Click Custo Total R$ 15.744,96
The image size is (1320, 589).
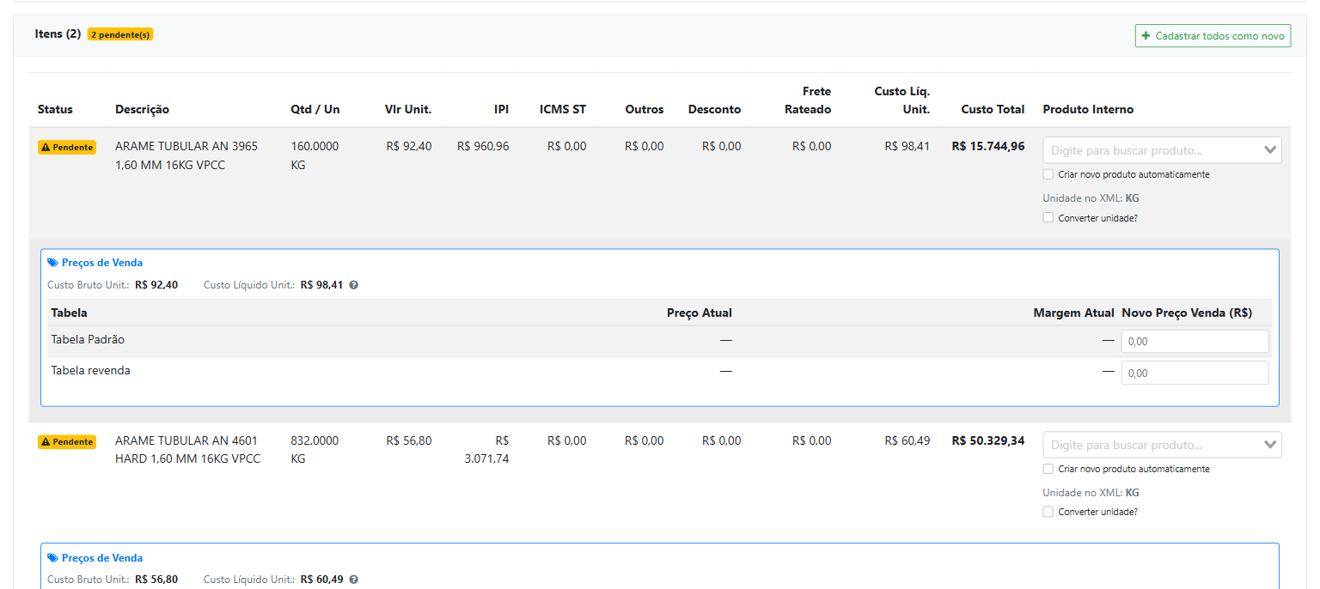[x=988, y=146]
